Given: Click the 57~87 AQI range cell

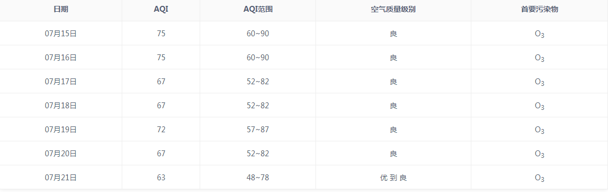Looking at the screenshot, I should (x=258, y=130).
